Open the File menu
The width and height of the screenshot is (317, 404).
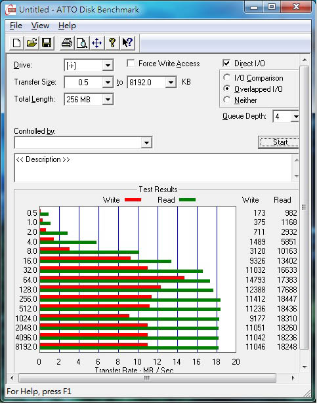16,26
